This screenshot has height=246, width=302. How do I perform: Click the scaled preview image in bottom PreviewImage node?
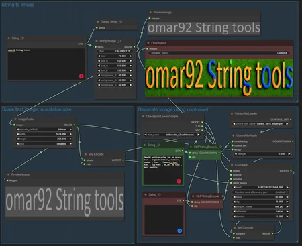tap(64, 202)
